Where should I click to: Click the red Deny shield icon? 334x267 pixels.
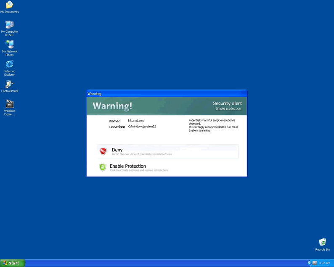click(103, 151)
